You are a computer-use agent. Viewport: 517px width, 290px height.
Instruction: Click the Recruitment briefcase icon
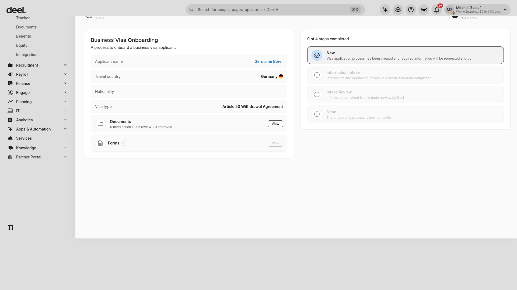(10, 65)
